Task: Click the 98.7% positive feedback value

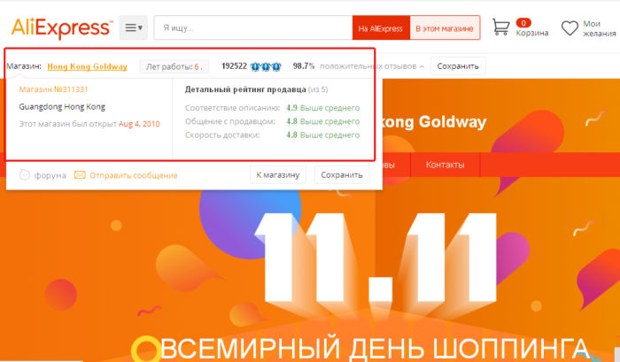Action: [304, 66]
